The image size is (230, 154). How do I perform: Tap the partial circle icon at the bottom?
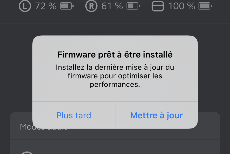pyautogui.click(x=27, y=153)
